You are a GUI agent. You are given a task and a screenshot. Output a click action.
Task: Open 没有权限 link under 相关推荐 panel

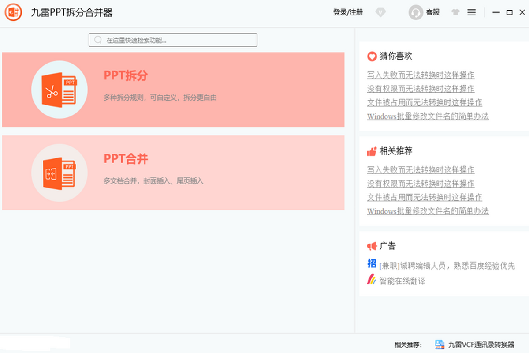[421, 184]
